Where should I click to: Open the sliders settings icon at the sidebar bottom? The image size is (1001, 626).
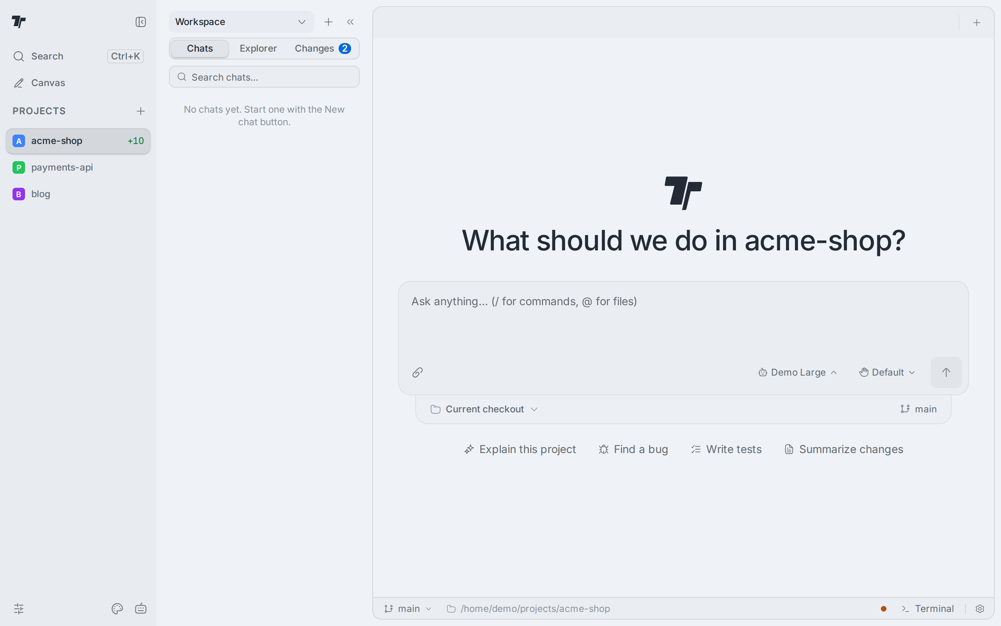(19, 609)
